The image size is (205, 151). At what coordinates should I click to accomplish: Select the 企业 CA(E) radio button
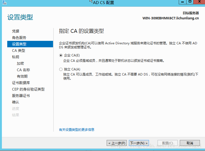coord(61,55)
